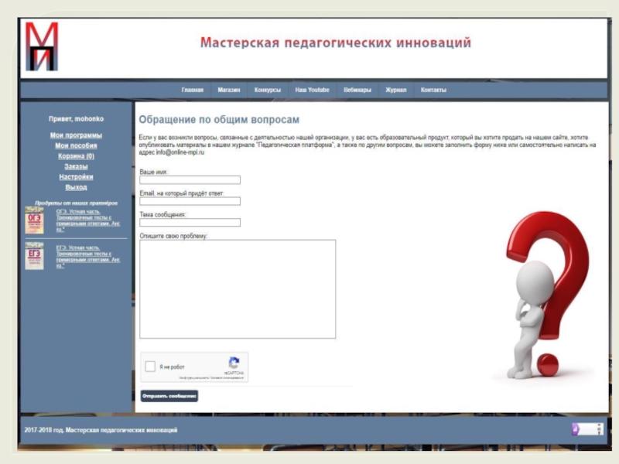Click the counter badge in footer
The width and height of the screenshot is (619, 464).
(x=587, y=429)
